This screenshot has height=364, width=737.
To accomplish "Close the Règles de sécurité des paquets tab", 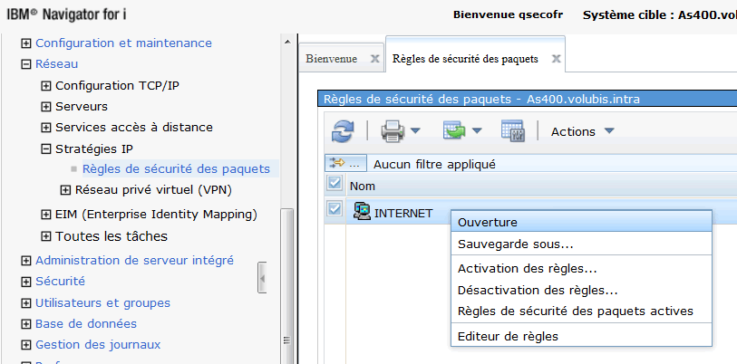I will [x=556, y=59].
